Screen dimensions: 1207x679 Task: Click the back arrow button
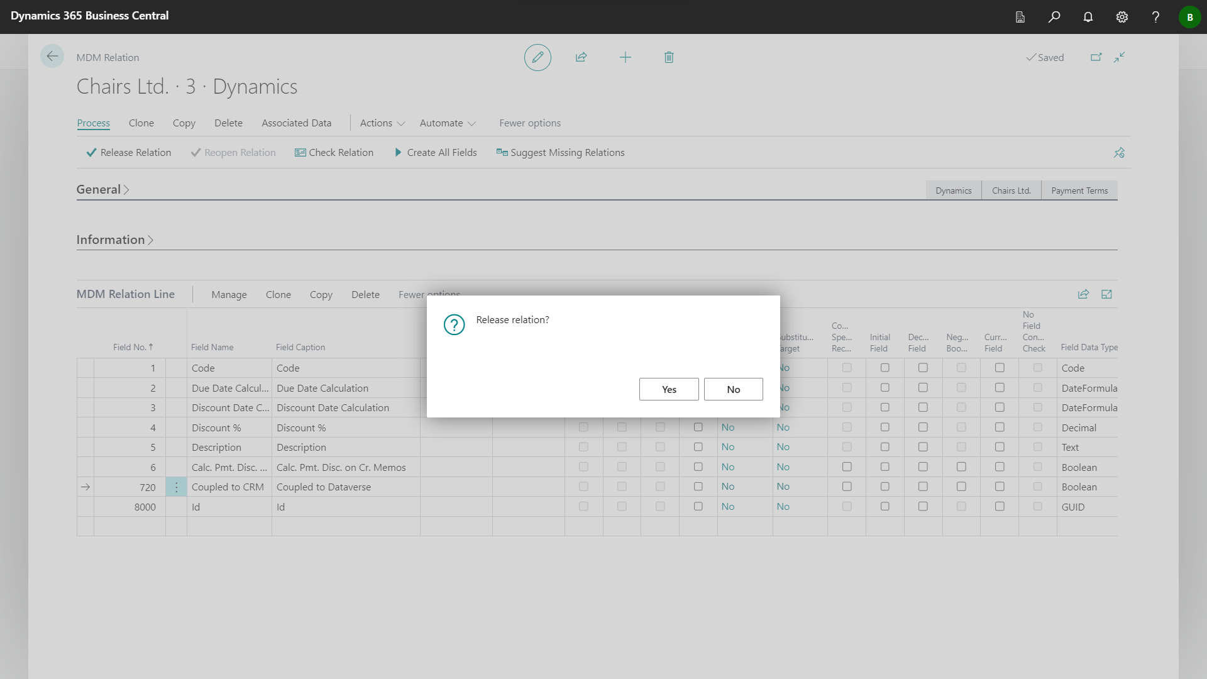pyautogui.click(x=52, y=57)
